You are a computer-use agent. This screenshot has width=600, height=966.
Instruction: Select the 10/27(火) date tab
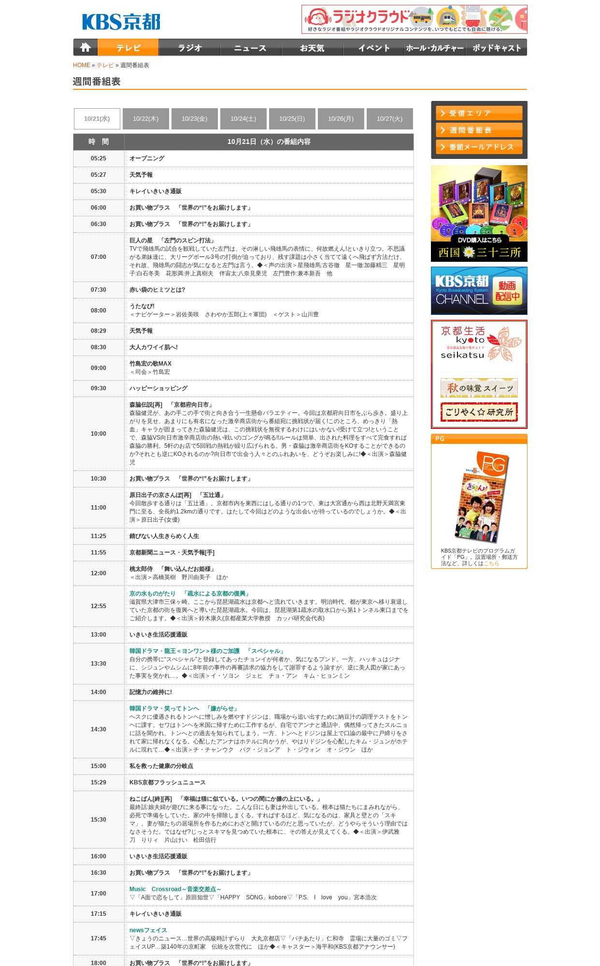click(x=390, y=119)
